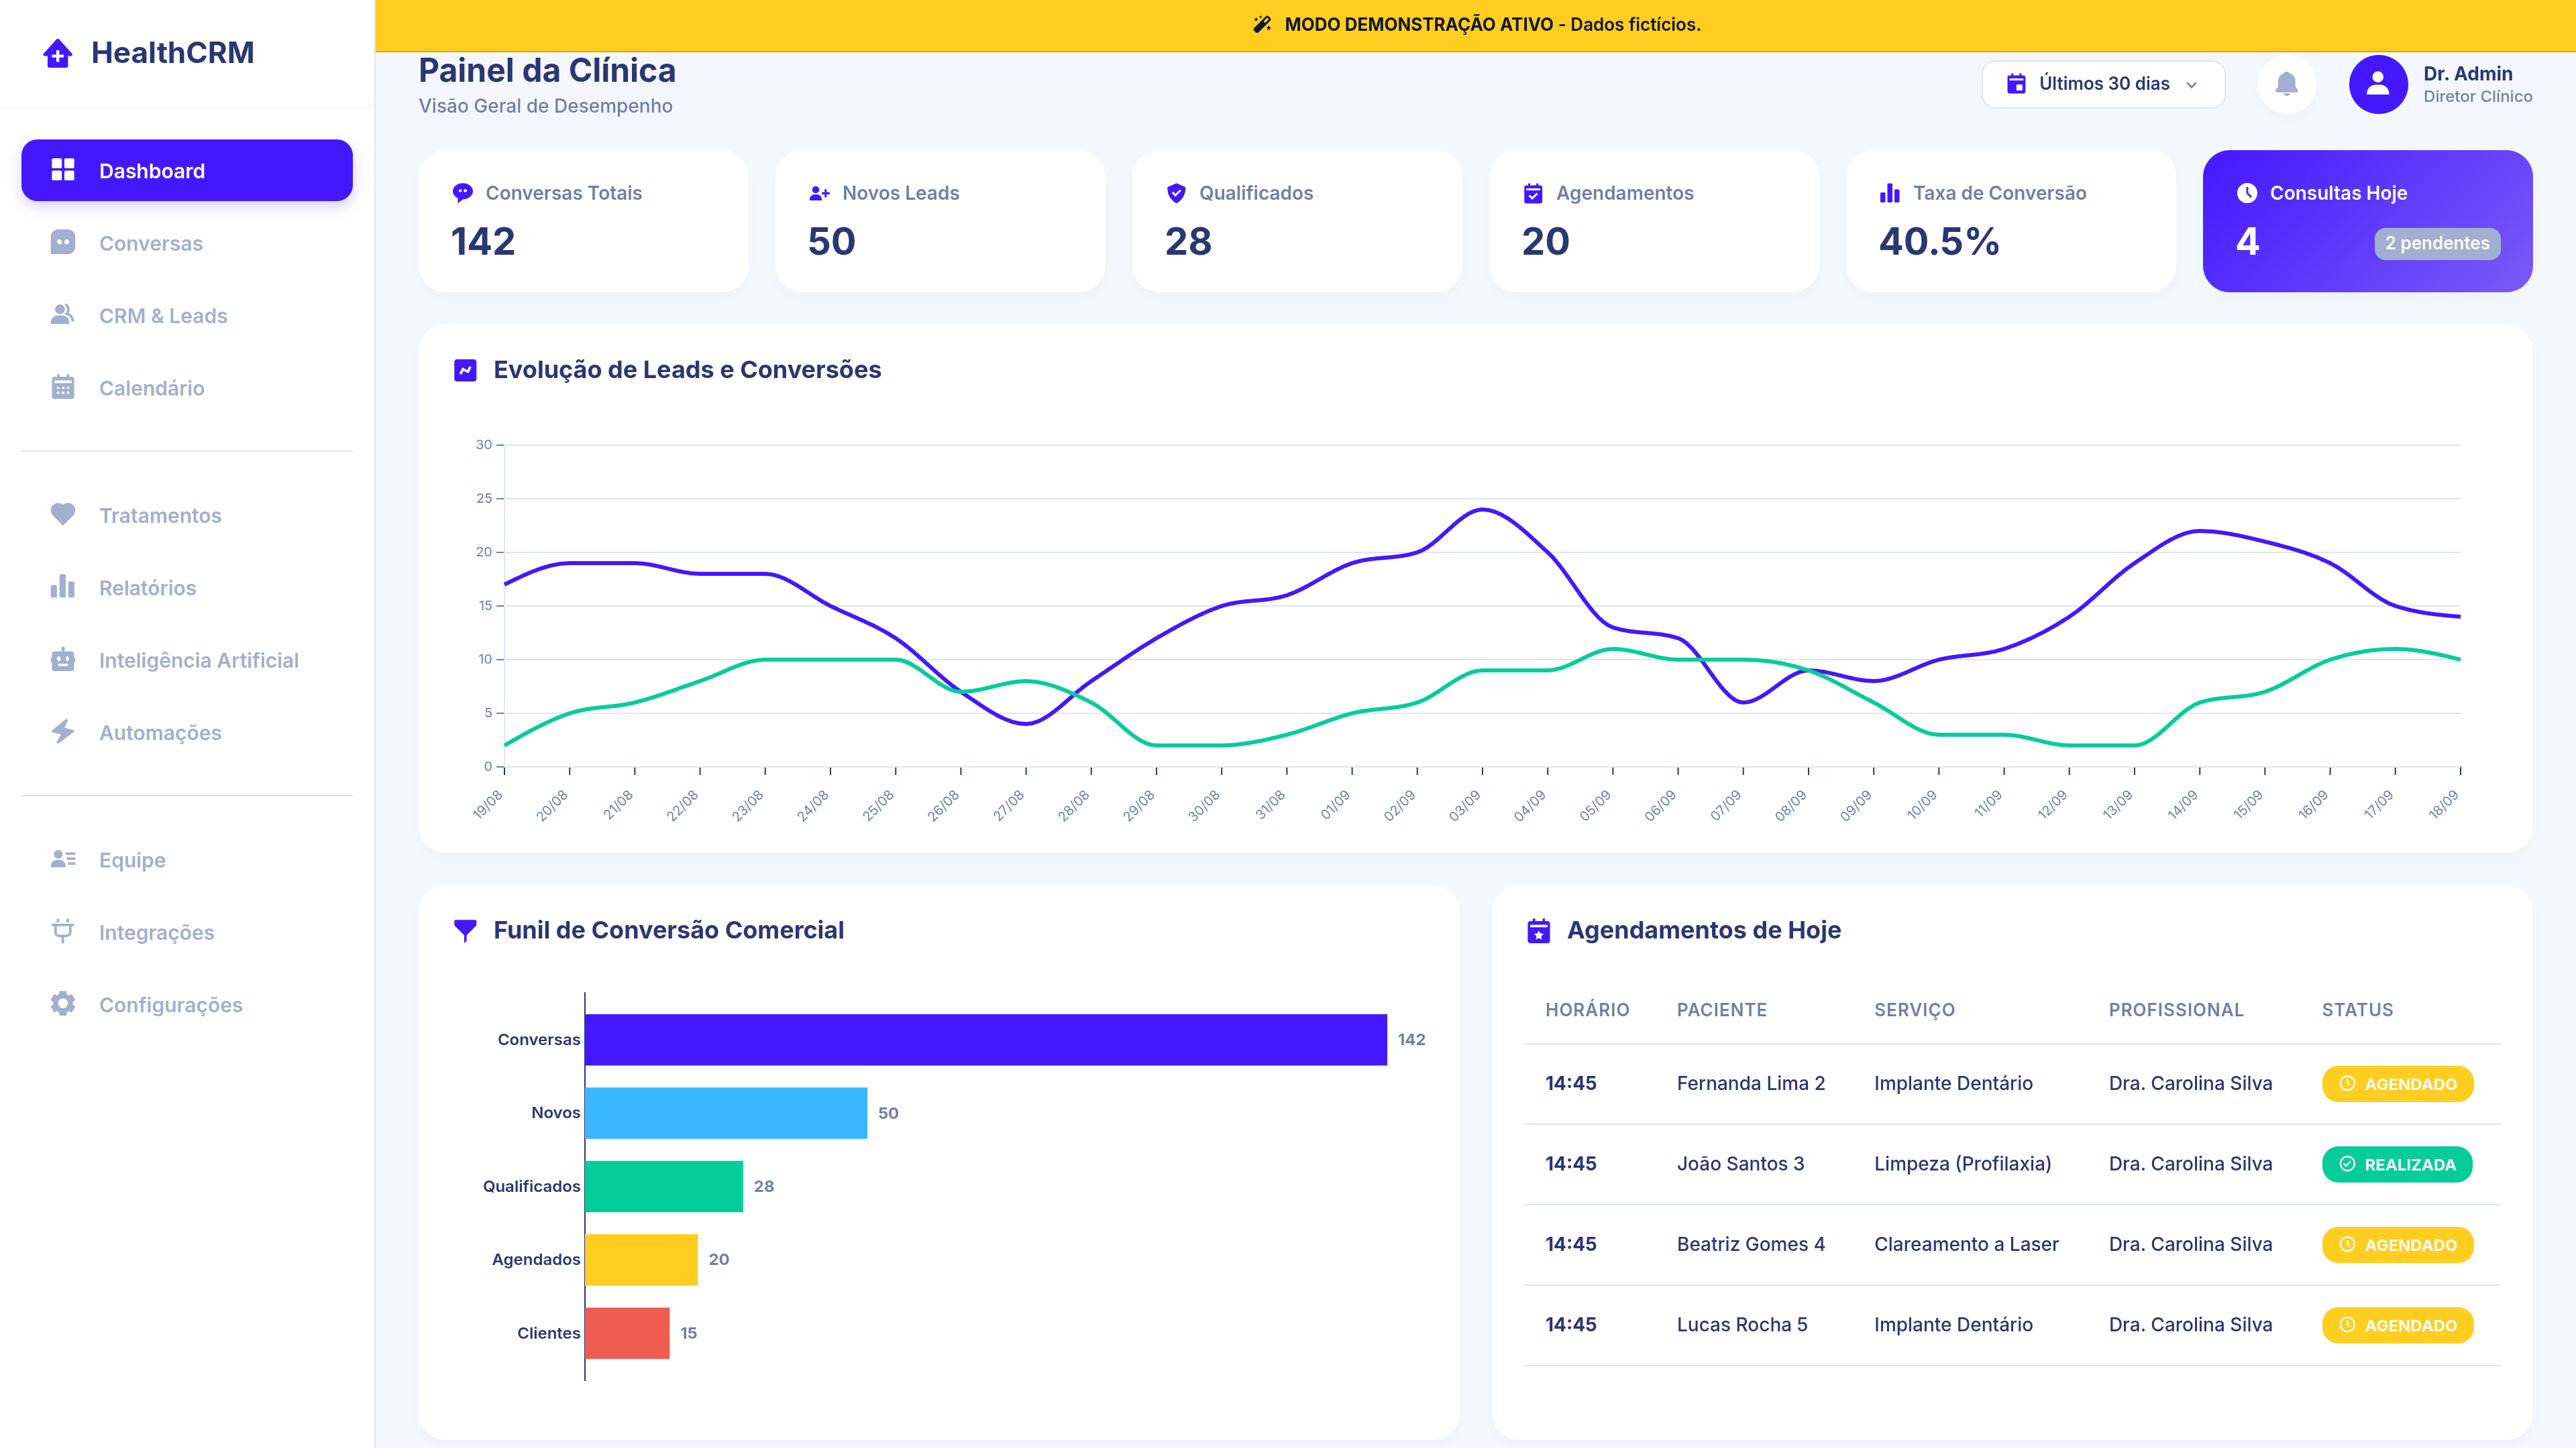Screen dimensions: 2576x1448
Task: Click AGENDADO status for Lucas Rocha 5
Action: tap(2397, 1325)
